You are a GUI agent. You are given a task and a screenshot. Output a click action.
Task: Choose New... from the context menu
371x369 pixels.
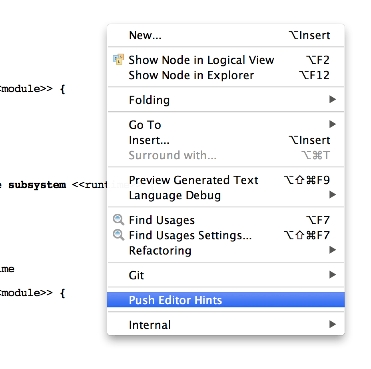pyautogui.click(x=145, y=35)
